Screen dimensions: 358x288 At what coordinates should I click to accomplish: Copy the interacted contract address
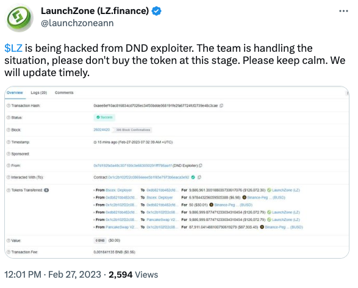click(x=199, y=177)
